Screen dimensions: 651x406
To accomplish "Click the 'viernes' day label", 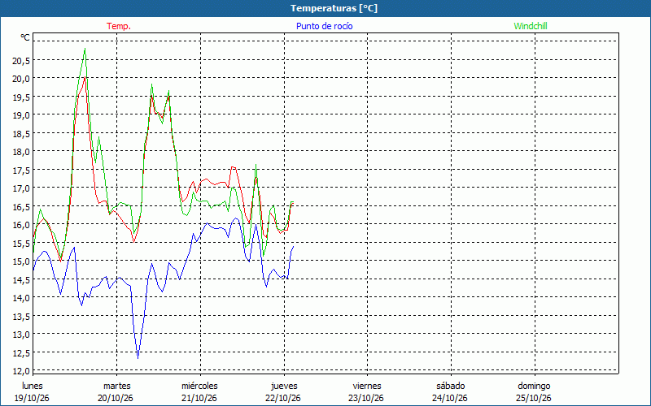I will [x=367, y=387].
